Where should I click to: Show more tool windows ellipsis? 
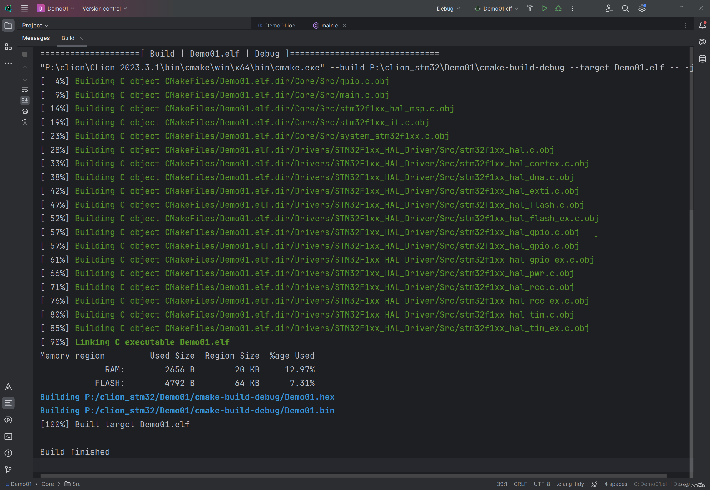[8, 63]
